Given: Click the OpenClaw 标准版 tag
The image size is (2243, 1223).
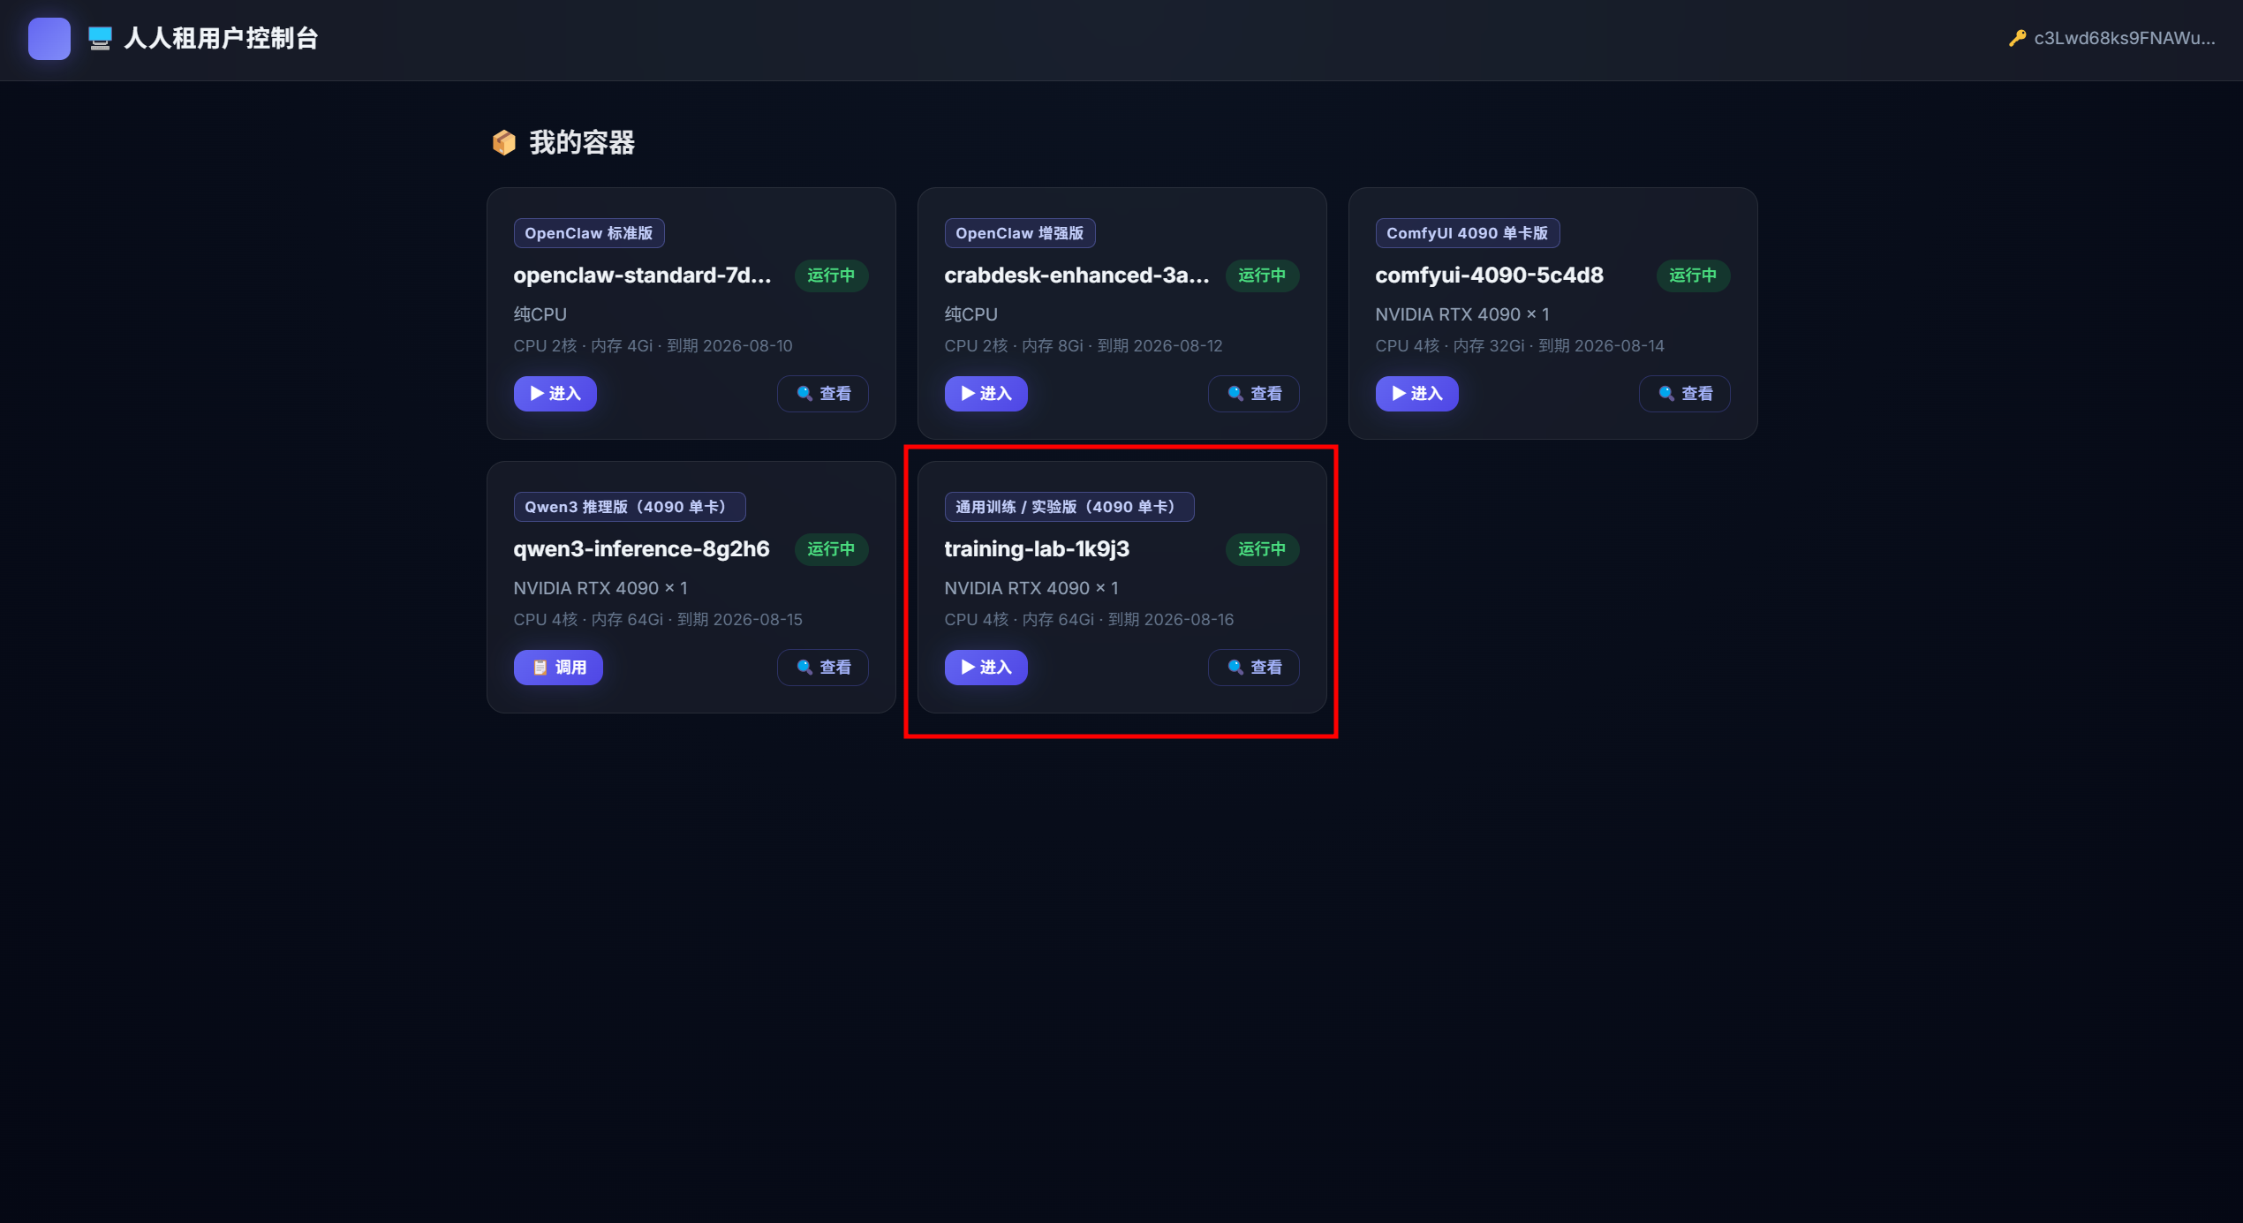Looking at the screenshot, I should (589, 233).
